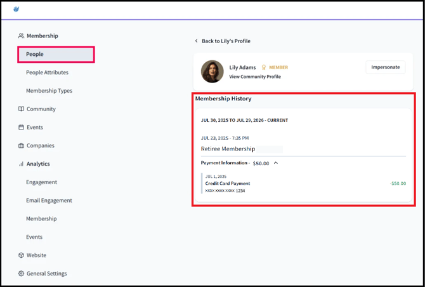The width and height of the screenshot is (425, 287).
Task: Click the Companies briefcase icon
Action: tap(21, 146)
